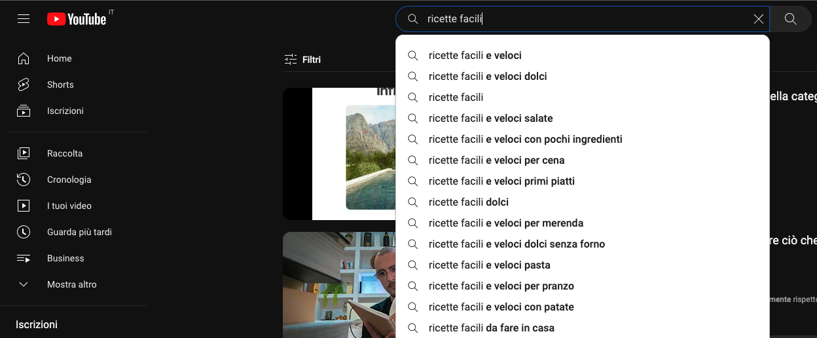
Task: Click the Guarda più tardi clock icon
Action: coord(24,232)
